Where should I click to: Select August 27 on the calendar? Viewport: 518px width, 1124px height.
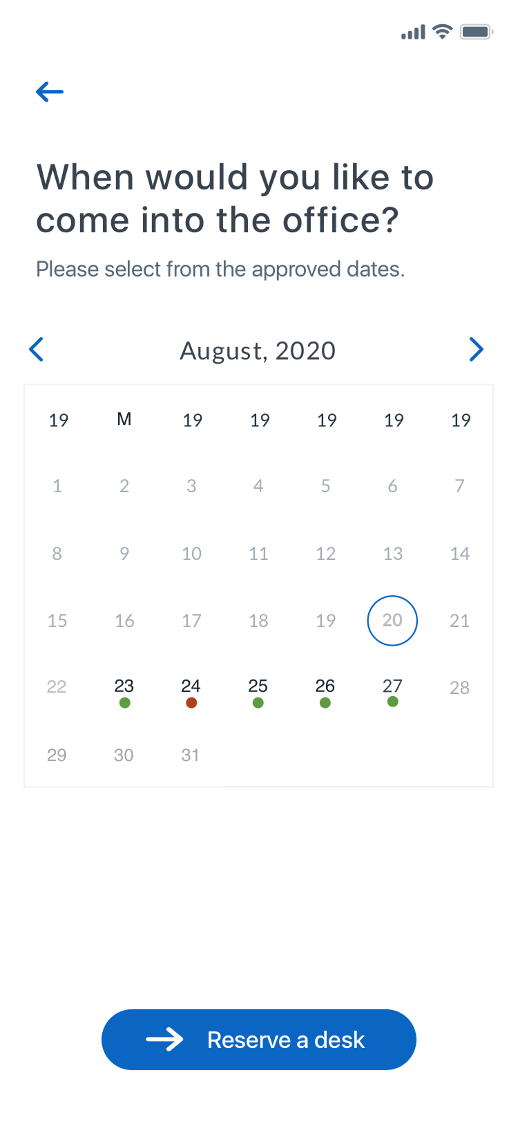coord(392,686)
